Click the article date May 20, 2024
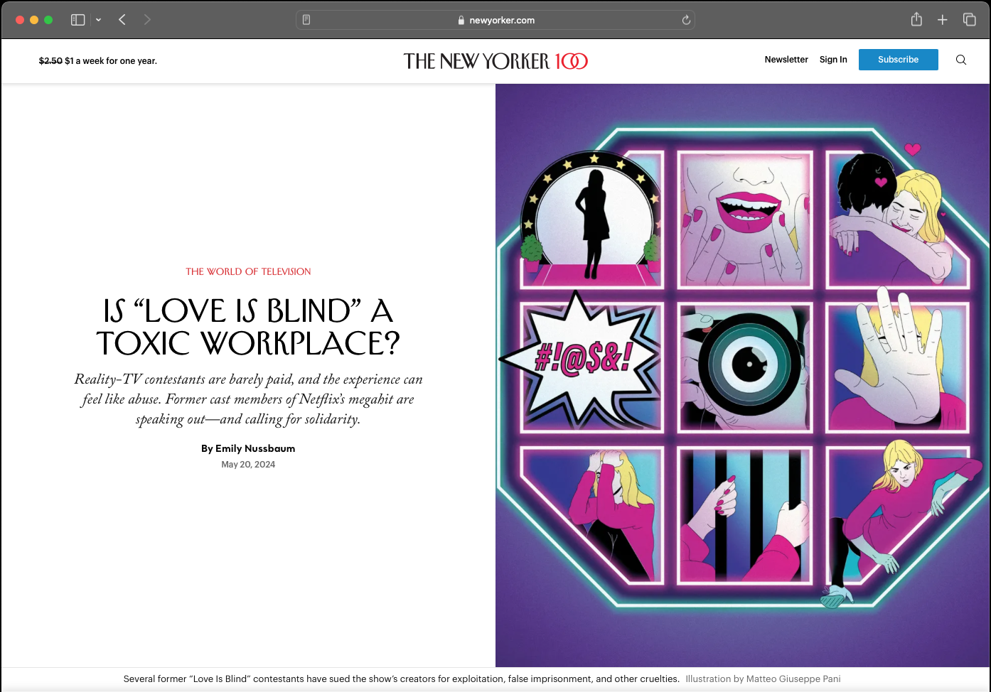 coord(248,465)
